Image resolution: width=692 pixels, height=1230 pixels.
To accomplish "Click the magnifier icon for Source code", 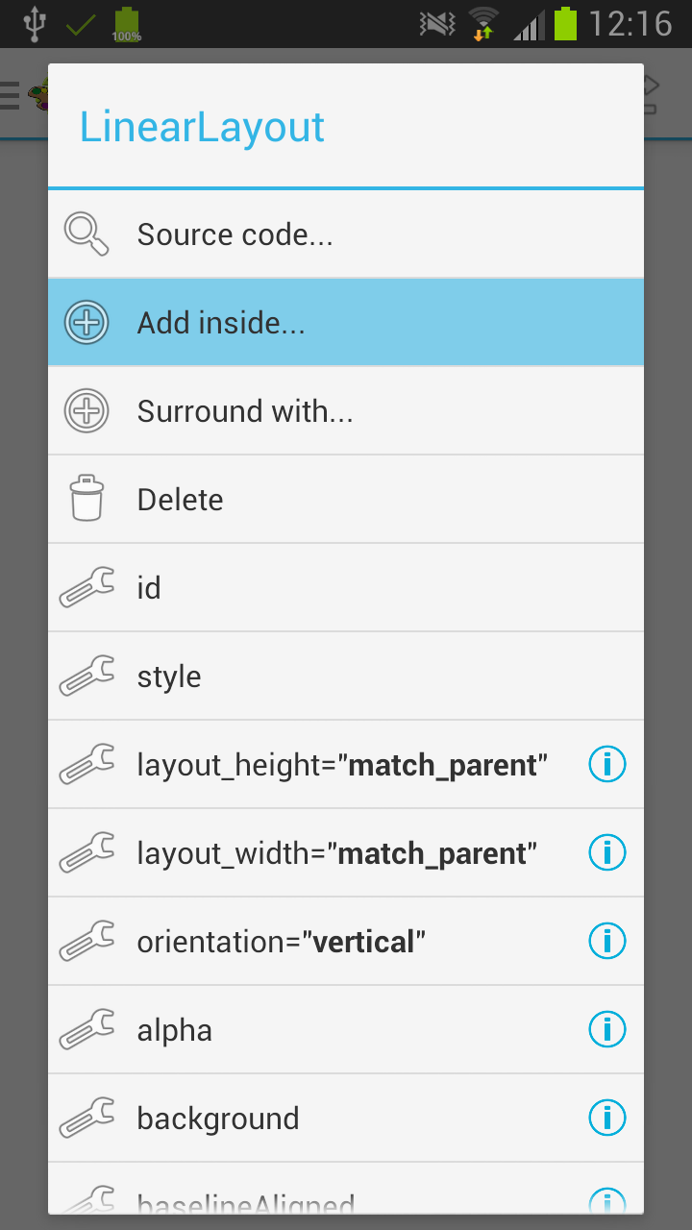I will (x=86, y=234).
